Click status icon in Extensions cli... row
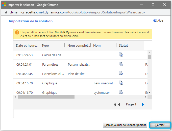Image resolution: width=172 pixels, height=131 pixels. coord(121,73)
